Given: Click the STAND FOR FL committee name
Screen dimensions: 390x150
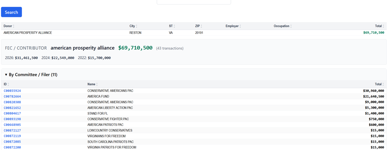Looking at the screenshot, I should tap(97, 113).
